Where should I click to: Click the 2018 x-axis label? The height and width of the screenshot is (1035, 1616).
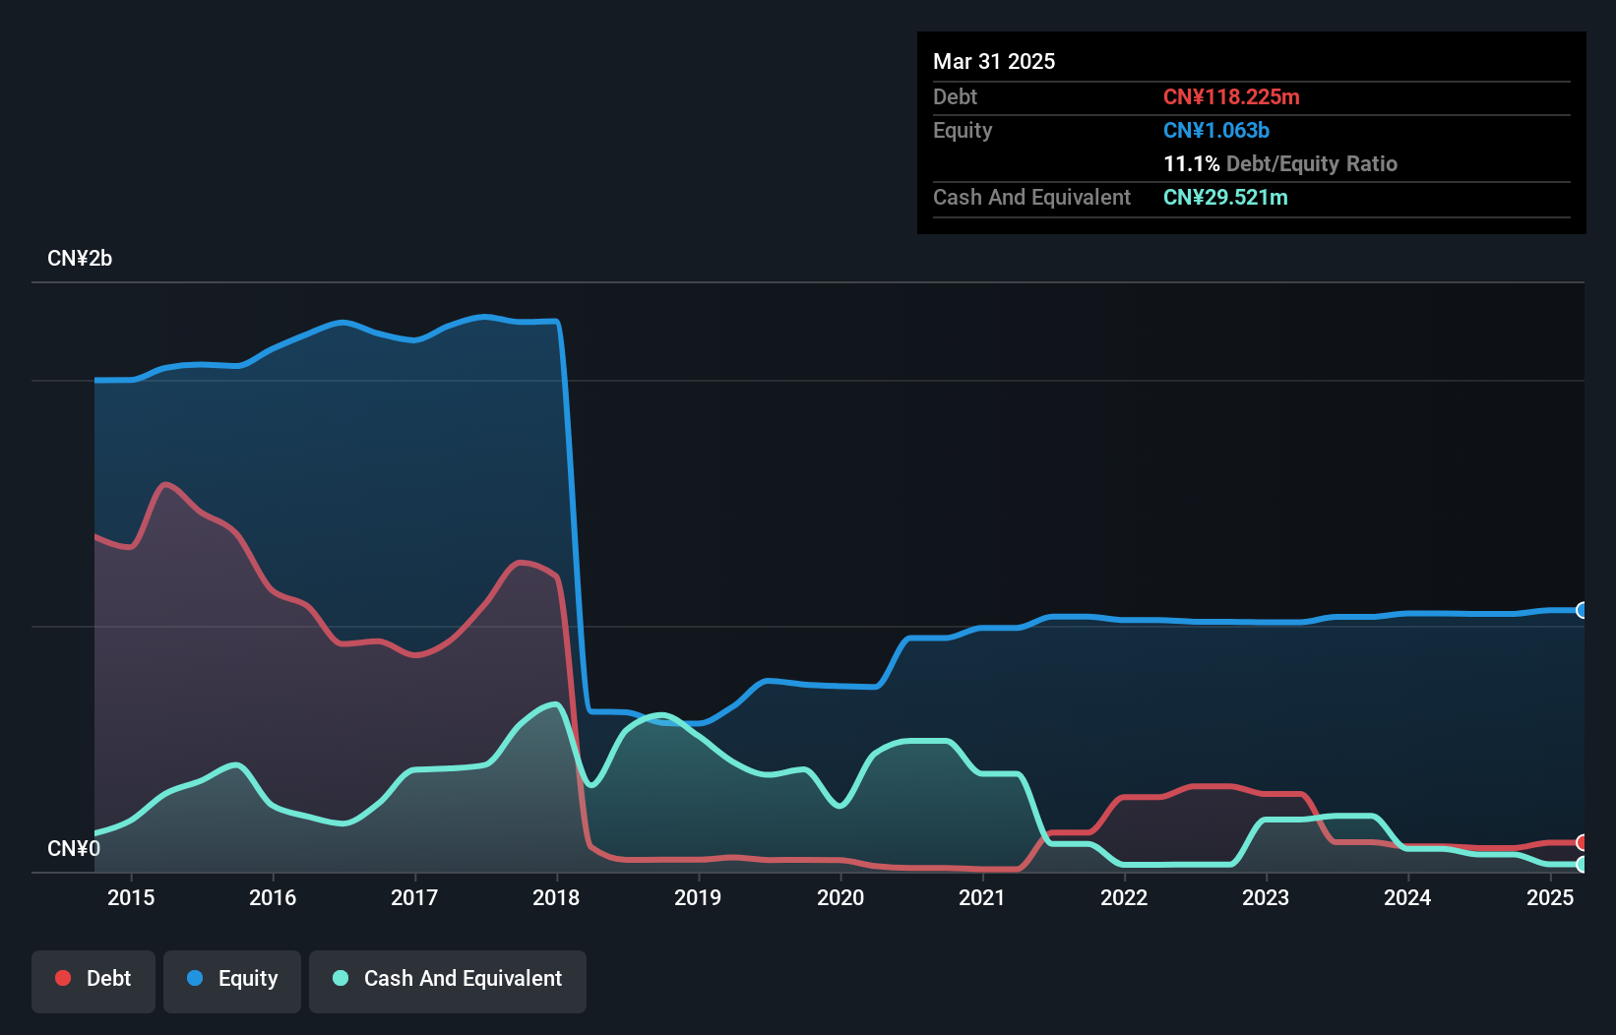coord(556,897)
